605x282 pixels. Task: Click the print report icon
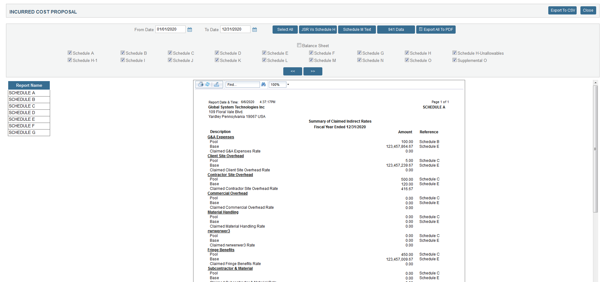pyautogui.click(x=200, y=85)
